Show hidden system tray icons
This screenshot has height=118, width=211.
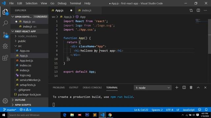tap(183, 115)
